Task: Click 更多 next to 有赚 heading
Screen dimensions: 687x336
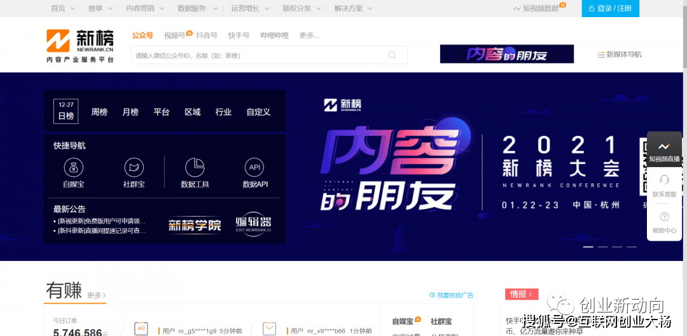Action: click(97, 295)
